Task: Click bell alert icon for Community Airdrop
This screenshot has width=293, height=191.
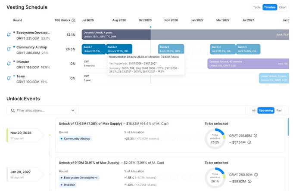Action: click(9, 49)
